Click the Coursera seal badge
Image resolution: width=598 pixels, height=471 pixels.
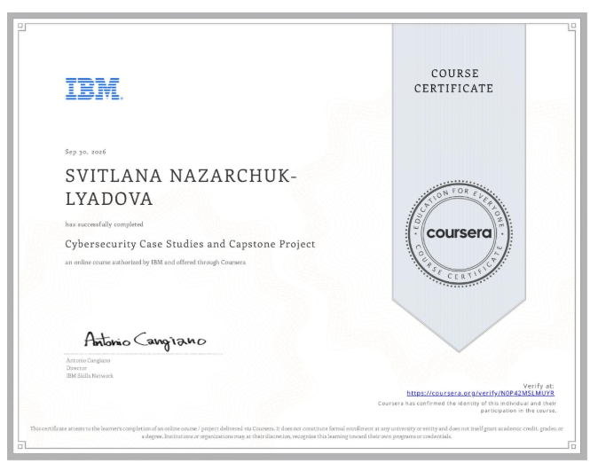pyautogui.click(x=459, y=233)
